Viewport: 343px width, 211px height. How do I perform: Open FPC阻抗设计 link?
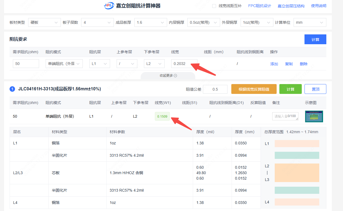coord(259,6)
